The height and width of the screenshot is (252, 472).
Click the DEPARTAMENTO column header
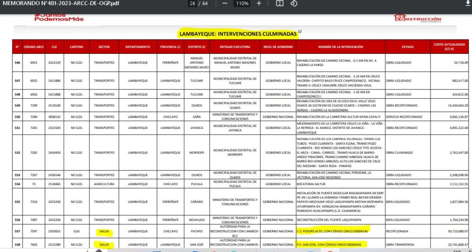pyautogui.click(x=137, y=47)
